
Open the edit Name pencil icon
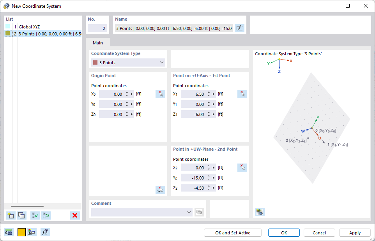[239, 28]
